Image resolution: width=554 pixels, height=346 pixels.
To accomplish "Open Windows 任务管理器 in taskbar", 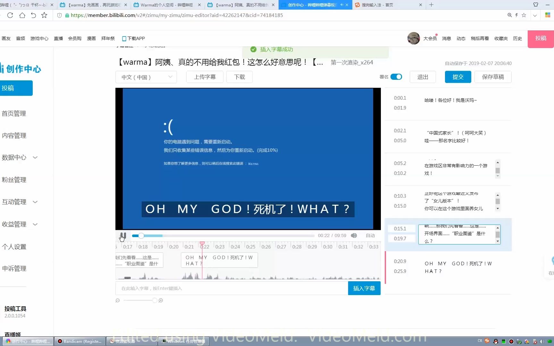I will coord(183,341).
